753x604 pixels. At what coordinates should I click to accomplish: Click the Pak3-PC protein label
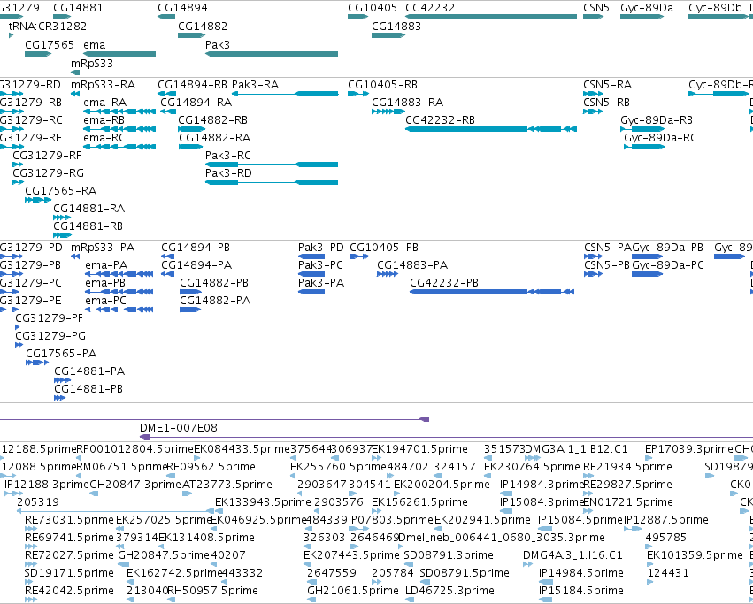point(320,265)
